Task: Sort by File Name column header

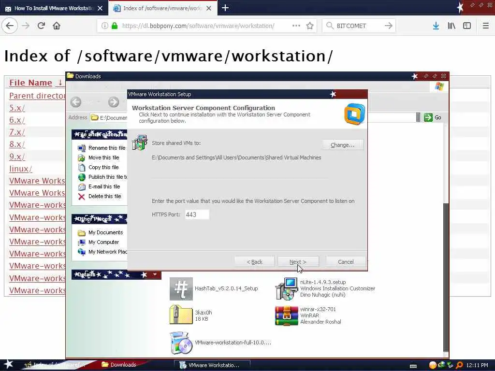Action: coord(30,83)
